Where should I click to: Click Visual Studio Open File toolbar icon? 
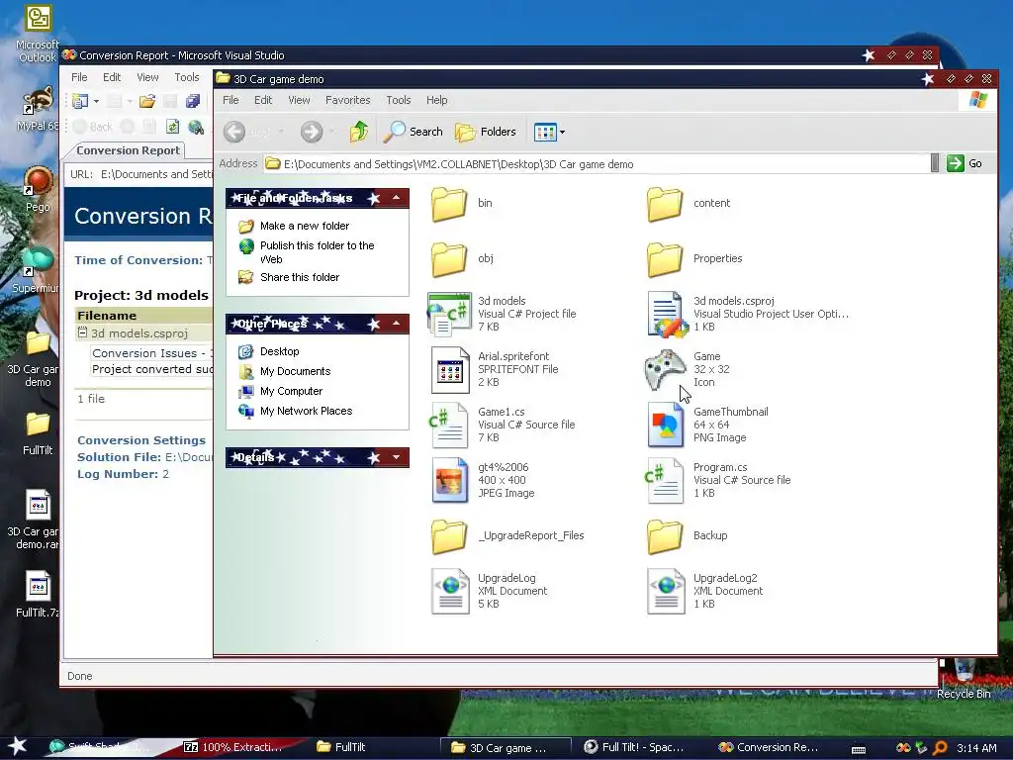(x=147, y=101)
